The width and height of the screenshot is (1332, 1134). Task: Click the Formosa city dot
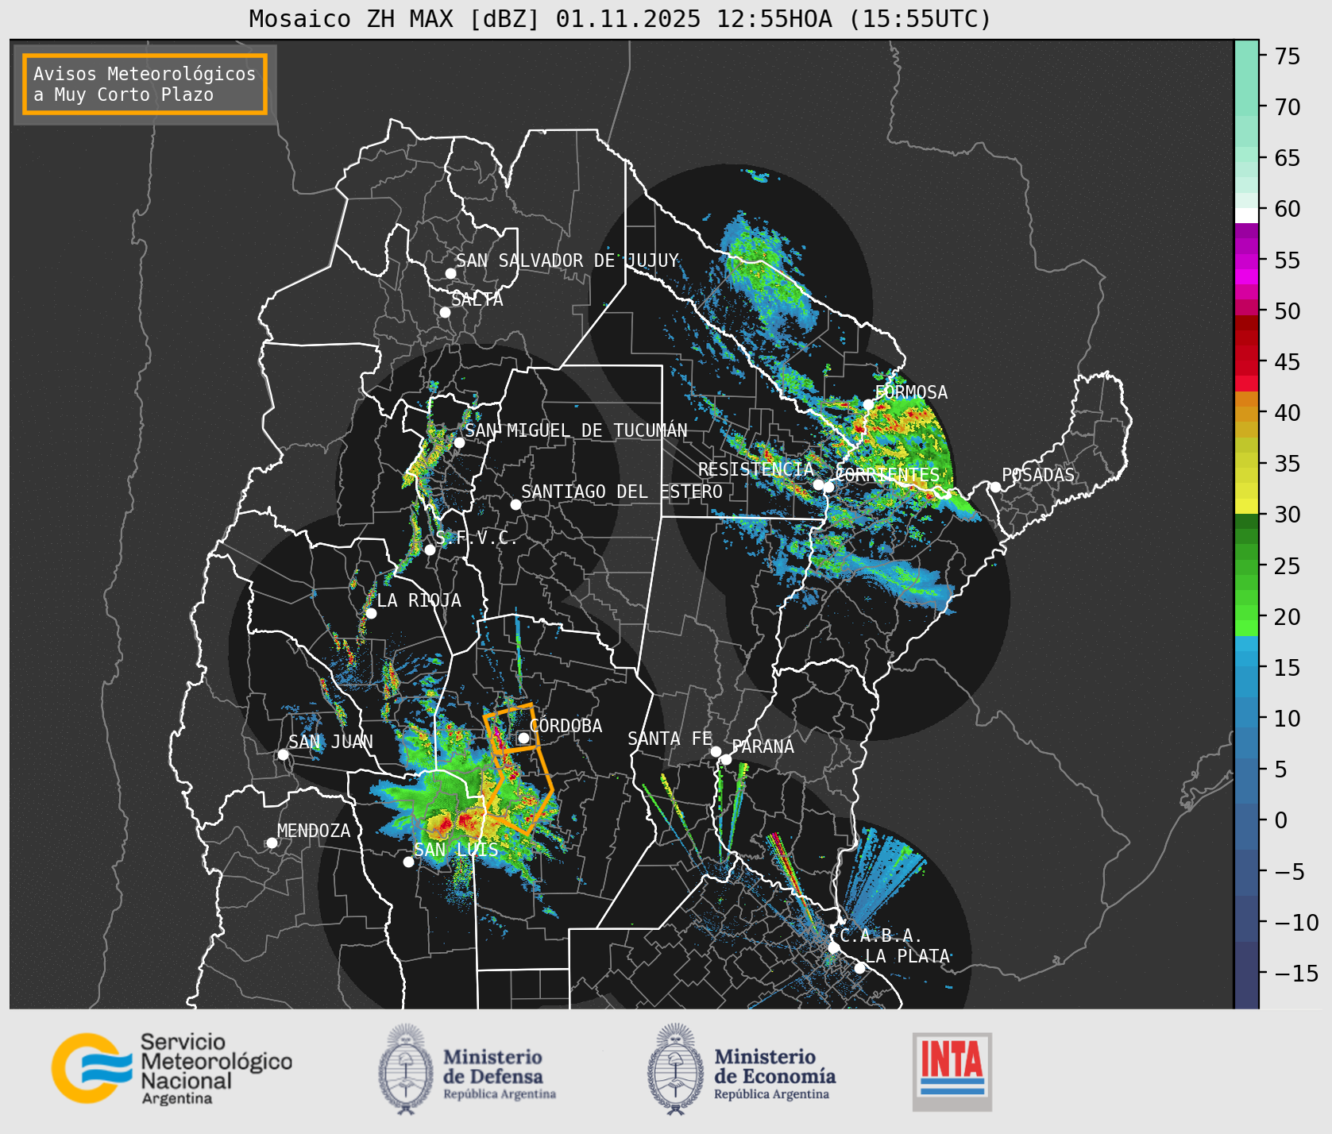868,404
